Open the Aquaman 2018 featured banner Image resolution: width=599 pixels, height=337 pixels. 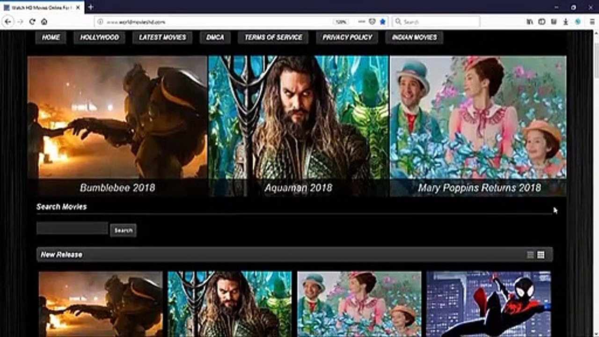click(299, 126)
